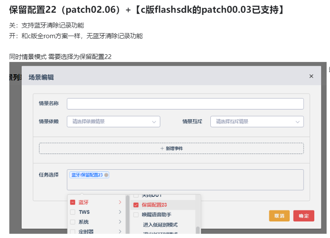Expand the TWS submenu arrow
The height and width of the screenshot is (238, 330).
120,212
